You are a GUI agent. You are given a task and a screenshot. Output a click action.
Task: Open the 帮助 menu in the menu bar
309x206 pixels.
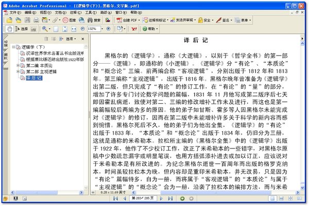[x=136, y=12]
